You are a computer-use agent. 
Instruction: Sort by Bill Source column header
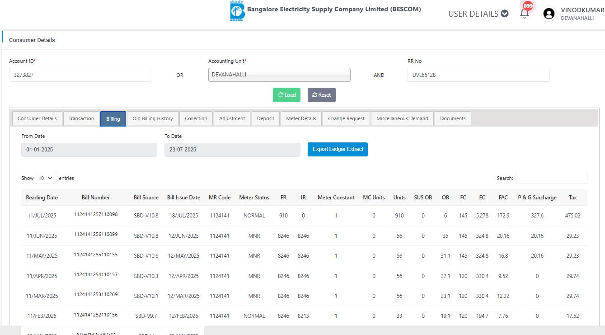coord(146,198)
